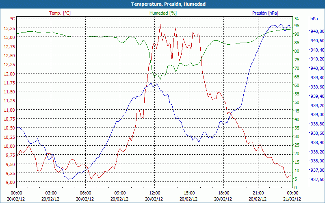
Task: Click the '03:00' time axis label
Action: pos(51,193)
